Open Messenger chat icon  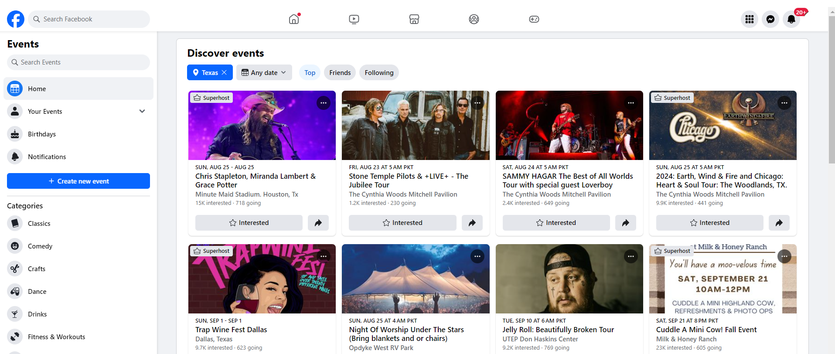point(770,19)
